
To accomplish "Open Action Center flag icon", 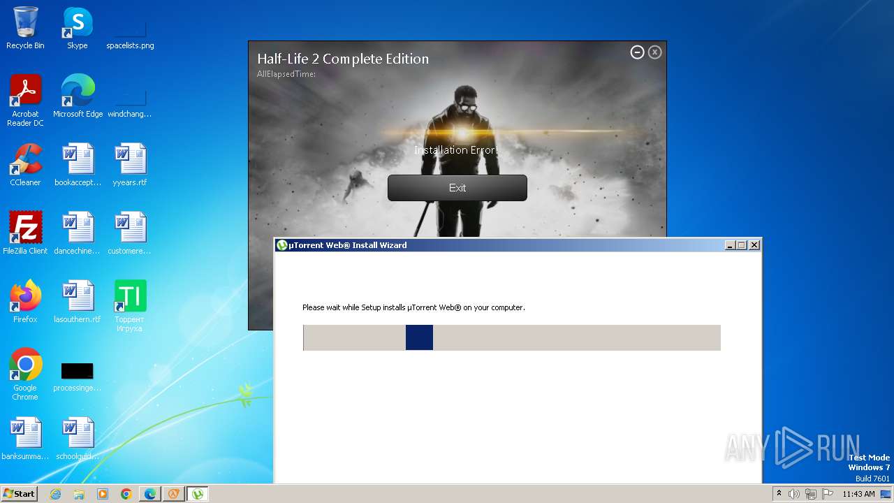I will pyautogui.click(x=826, y=494).
